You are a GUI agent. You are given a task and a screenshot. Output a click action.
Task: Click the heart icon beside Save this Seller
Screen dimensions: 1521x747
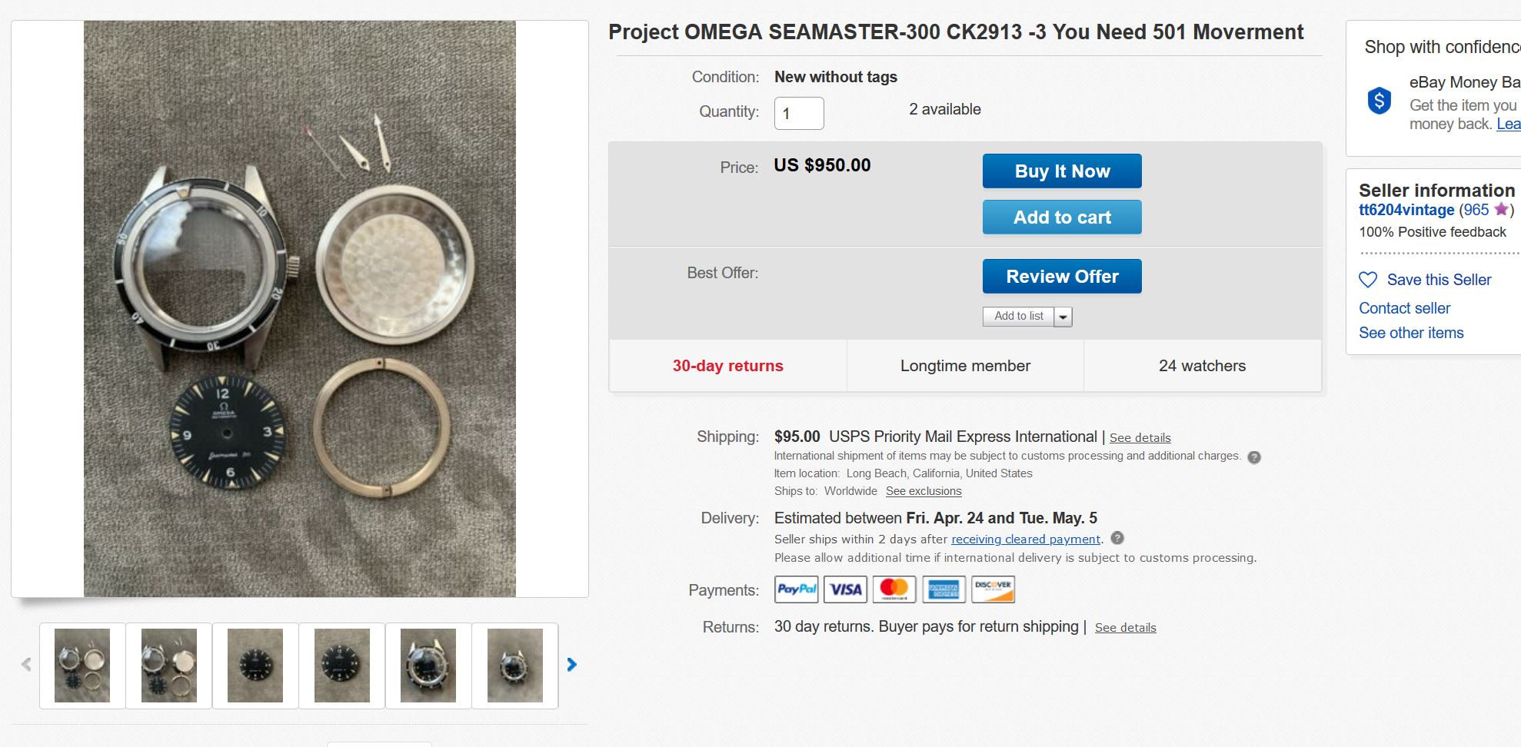tap(1368, 280)
